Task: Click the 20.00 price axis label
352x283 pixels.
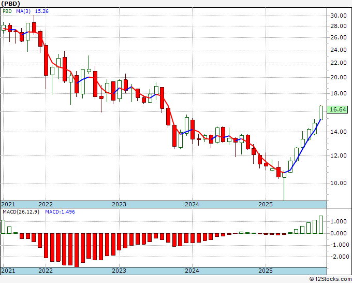Action: click(x=339, y=77)
